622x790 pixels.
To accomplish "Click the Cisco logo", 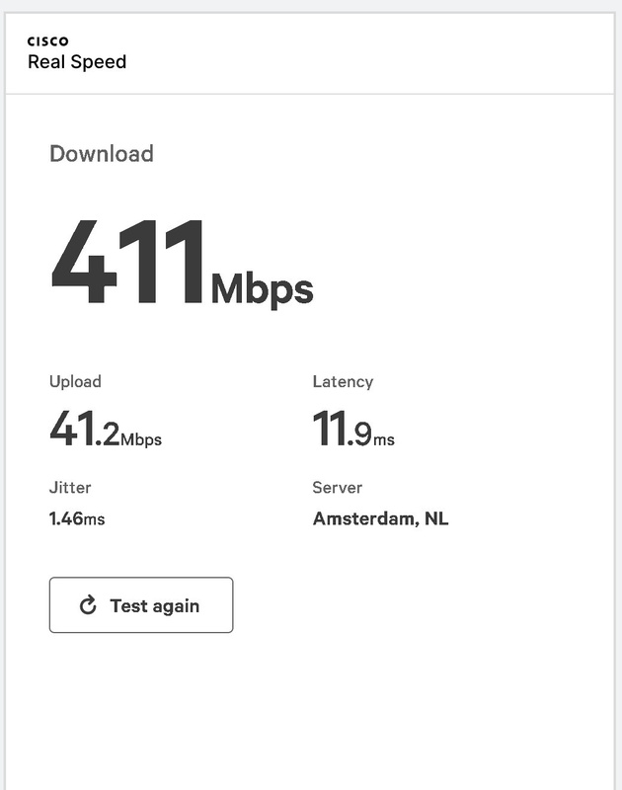I will [47, 40].
